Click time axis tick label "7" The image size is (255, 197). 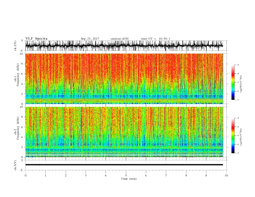pos(166,175)
